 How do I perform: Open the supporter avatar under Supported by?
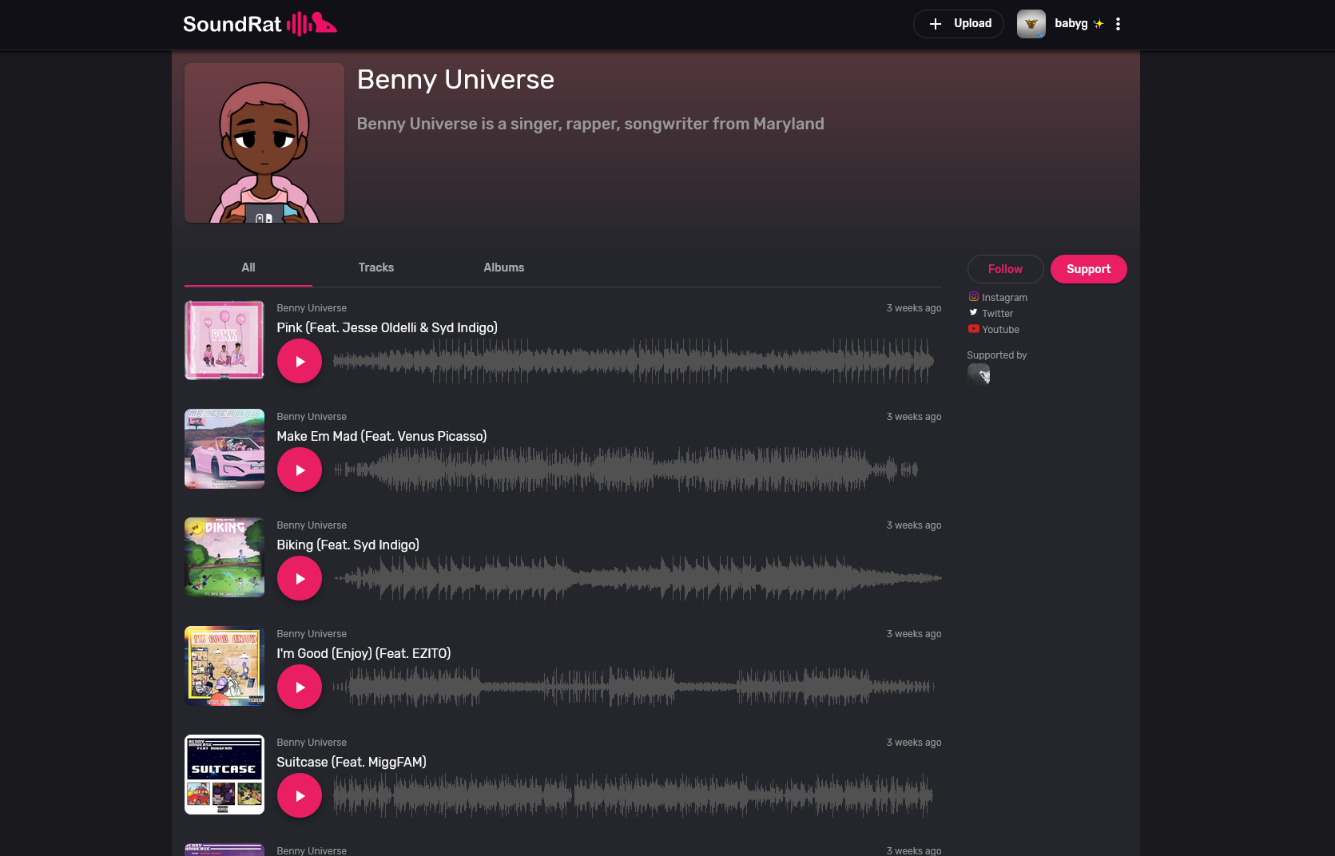coord(979,374)
